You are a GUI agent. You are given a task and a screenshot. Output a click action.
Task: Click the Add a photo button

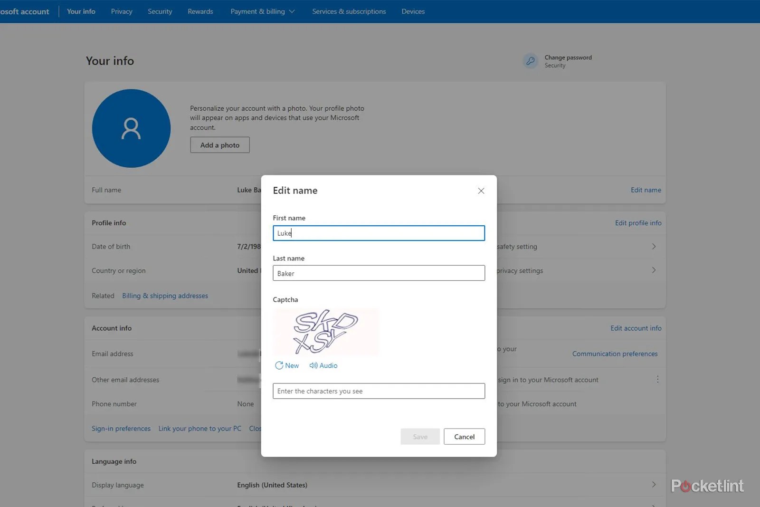pos(219,145)
